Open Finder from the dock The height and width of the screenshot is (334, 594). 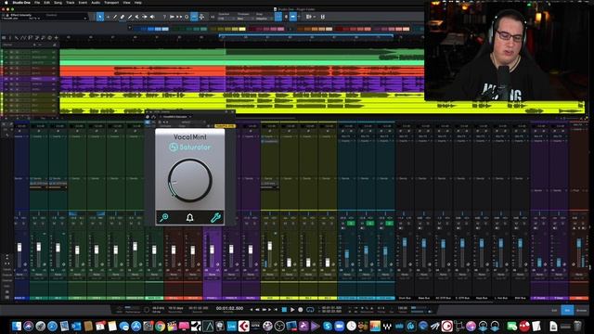pos(17,326)
